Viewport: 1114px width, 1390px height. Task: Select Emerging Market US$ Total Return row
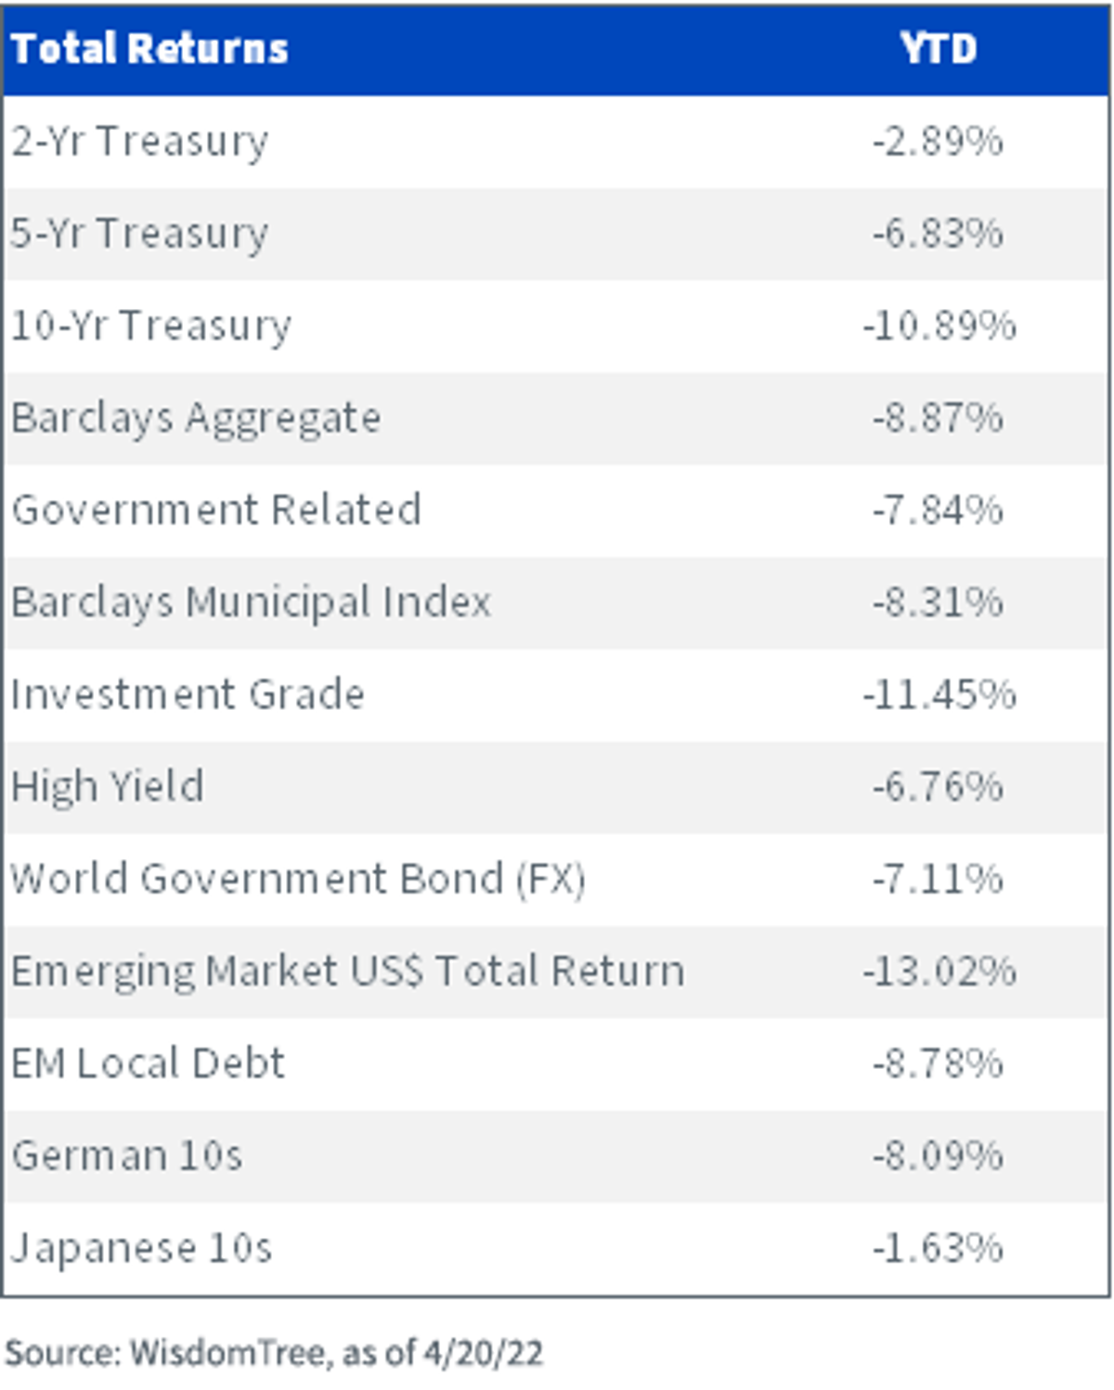tap(556, 972)
